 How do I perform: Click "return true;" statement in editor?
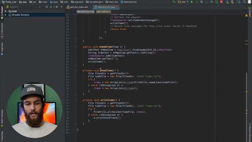(x=119, y=29)
